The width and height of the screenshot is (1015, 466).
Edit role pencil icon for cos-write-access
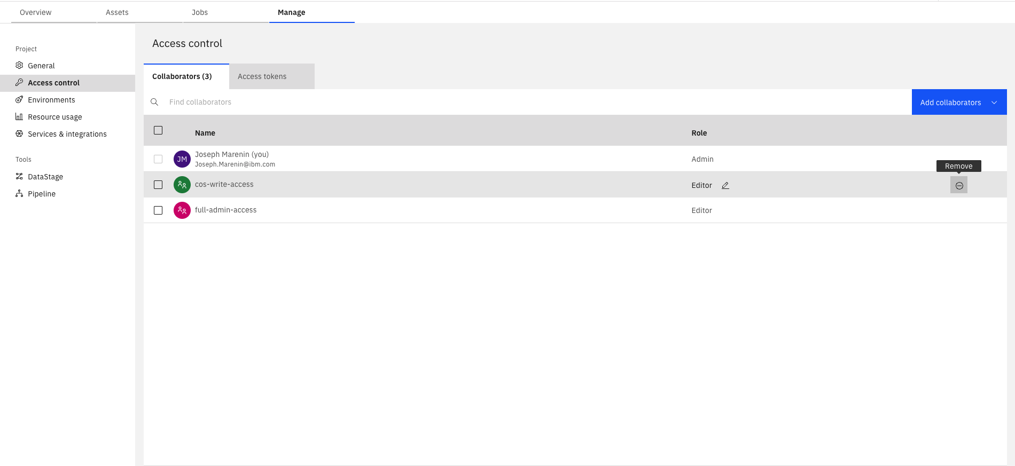point(725,186)
